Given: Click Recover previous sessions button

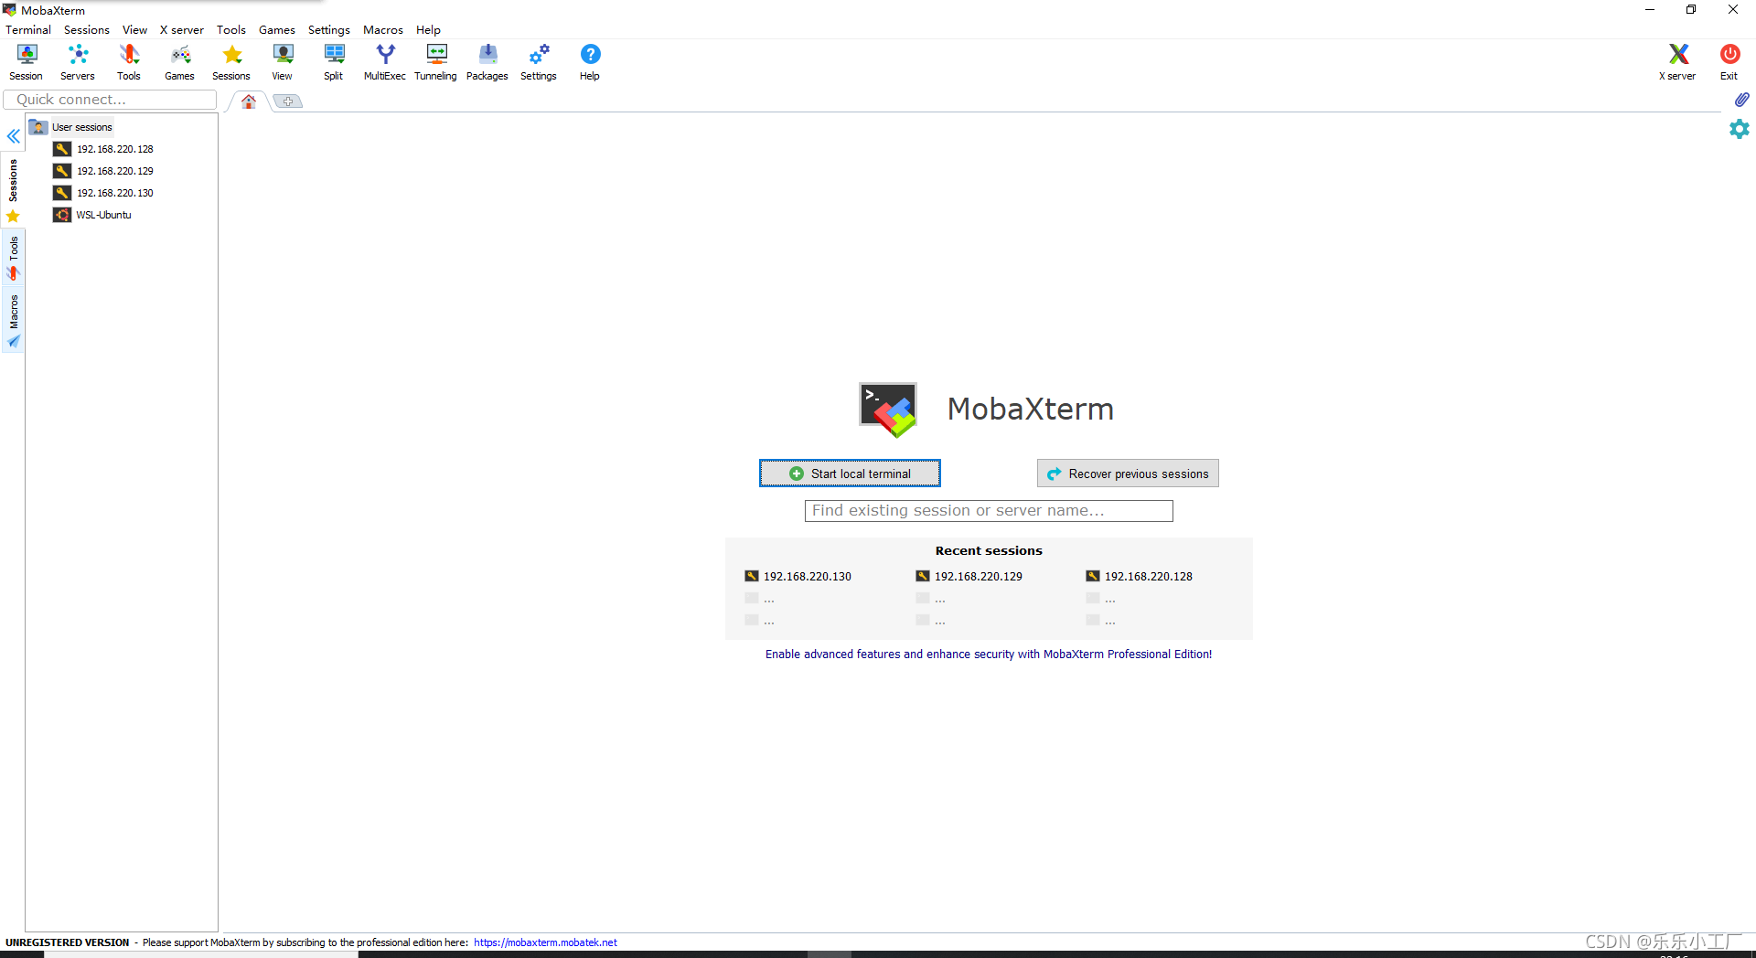Looking at the screenshot, I should click(x=1128, y=474).
